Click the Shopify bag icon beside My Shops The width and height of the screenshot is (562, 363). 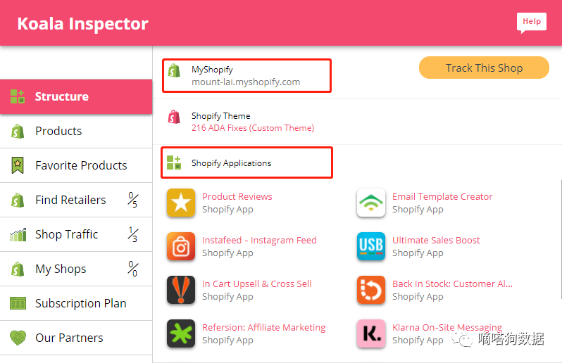point(18,269)
